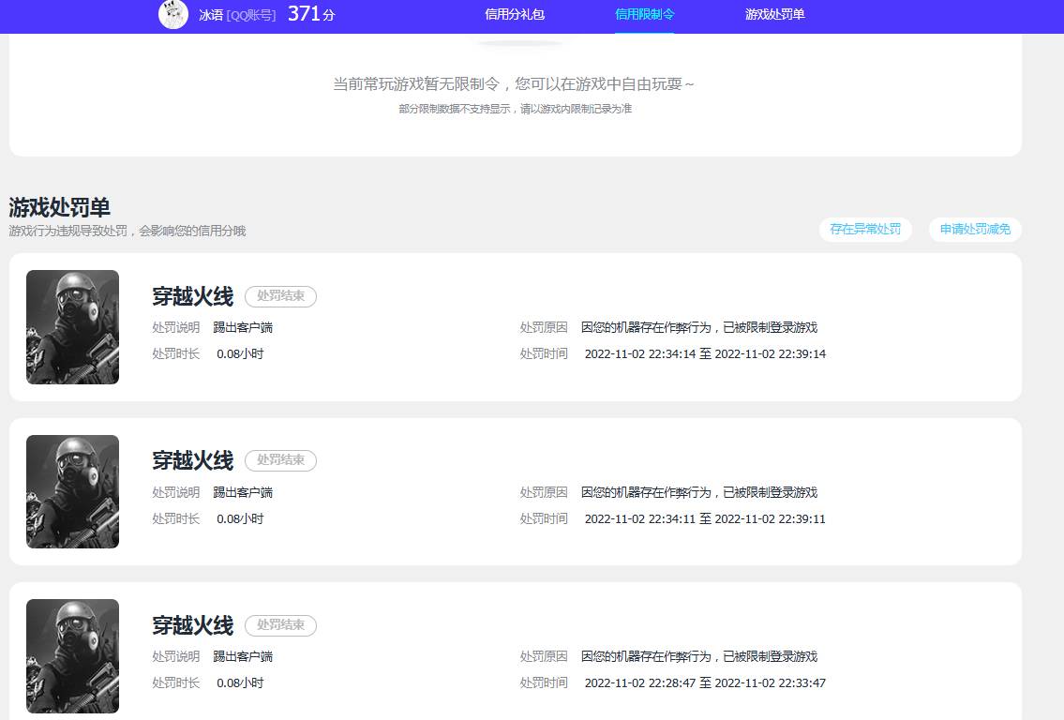Switch to the 信用限制令 tab
Image resolution: width=1064 pixels, height=720 pixels.
click(x=644, y=14)
